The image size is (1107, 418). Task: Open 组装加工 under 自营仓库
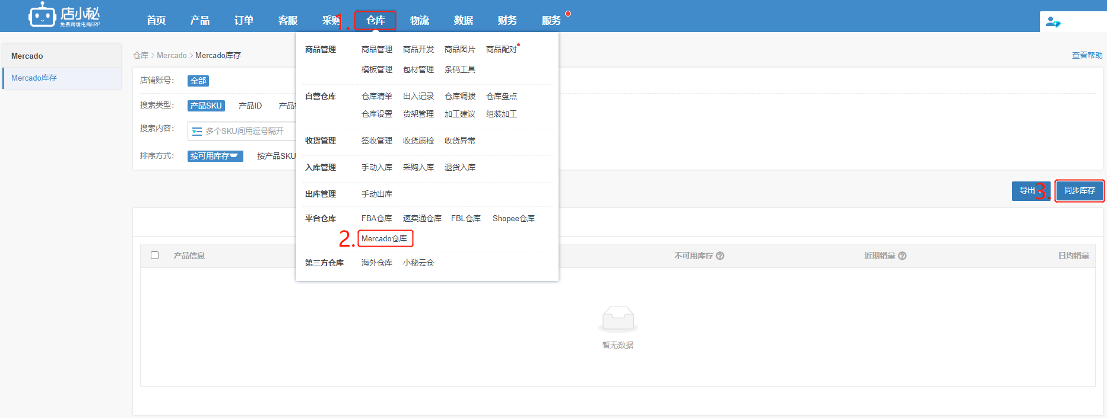[502, 114]
